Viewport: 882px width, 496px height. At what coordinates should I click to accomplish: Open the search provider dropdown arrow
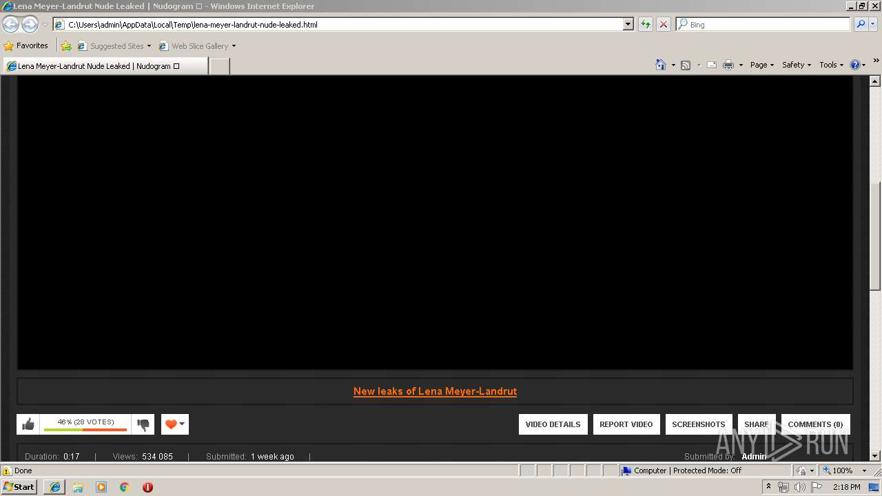872,24
